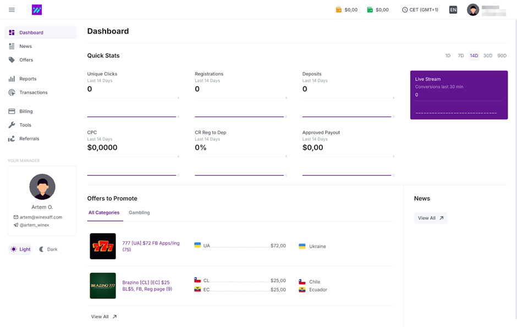This screenshot has width=517, height=327.
Task: Click the orange wallet balance icon
Action: pos(339,10)
